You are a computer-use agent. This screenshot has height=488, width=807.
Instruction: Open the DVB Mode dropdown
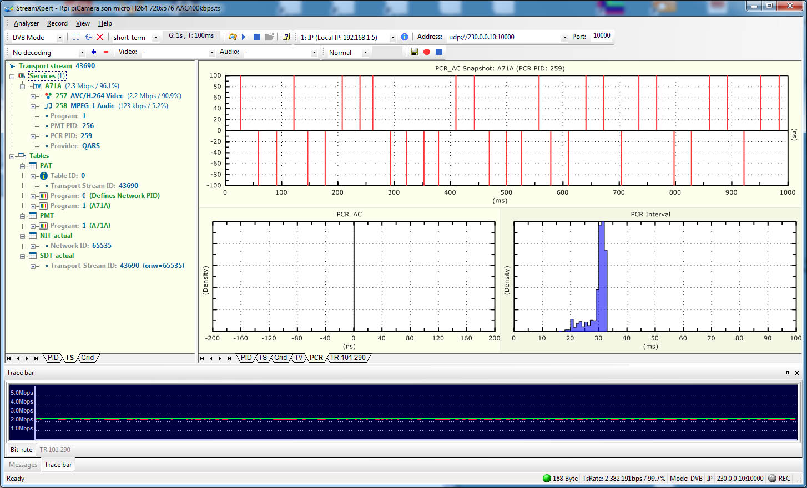(x=60, y=38)
